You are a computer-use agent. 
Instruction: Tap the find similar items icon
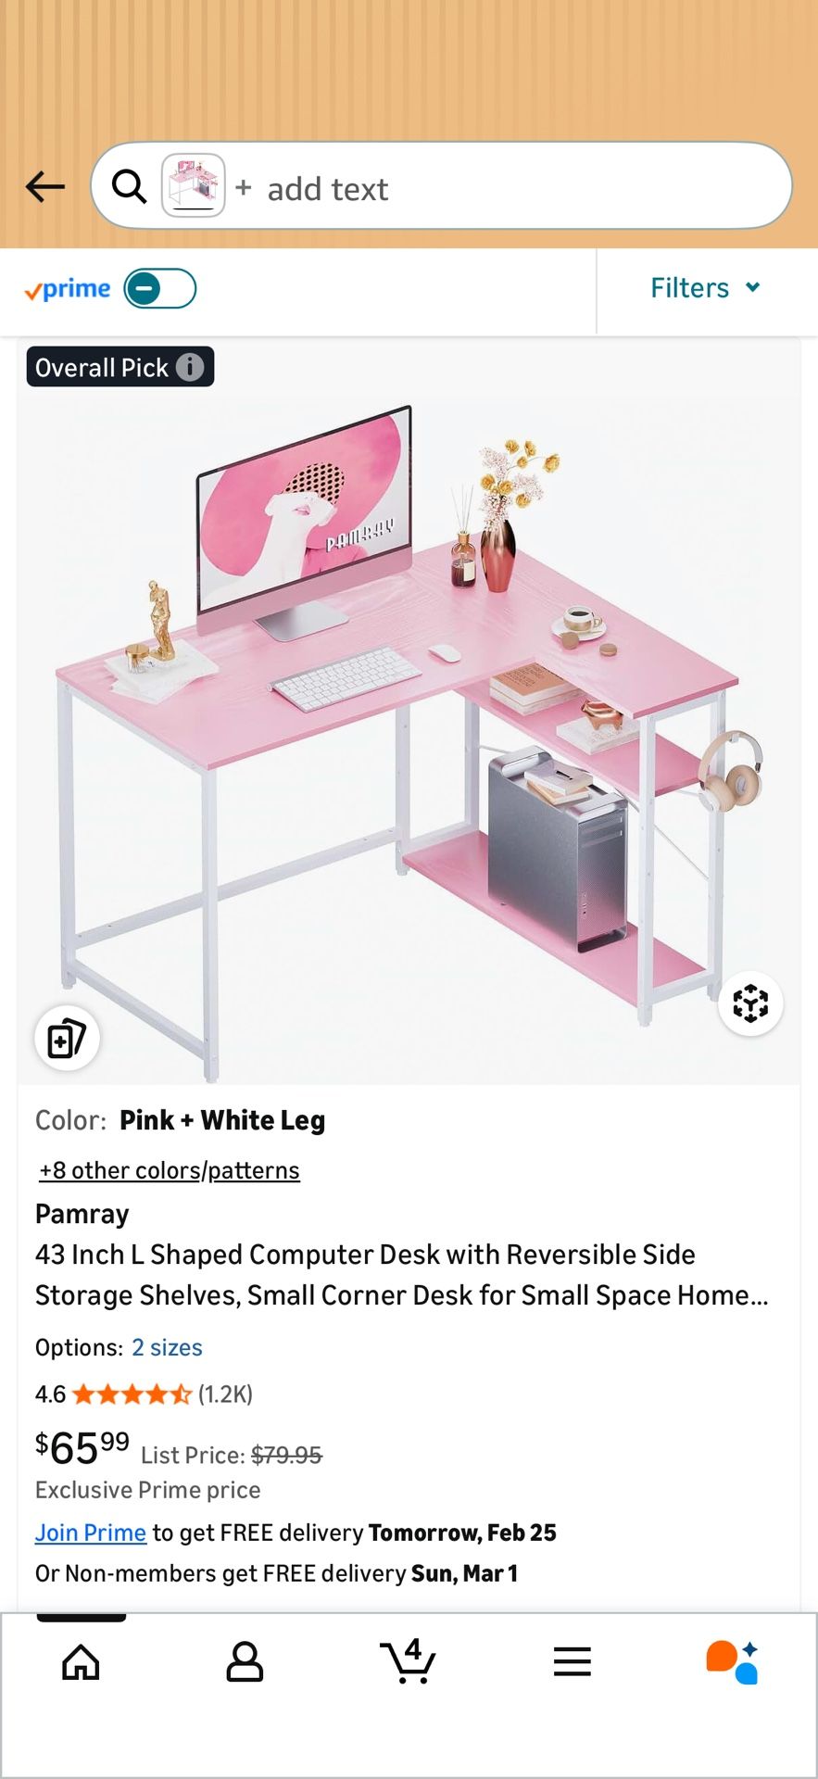[x=67, y=1038]
